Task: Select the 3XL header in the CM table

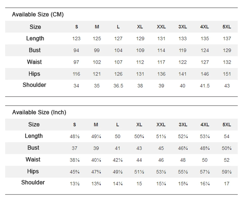Action: click(183, 27)
